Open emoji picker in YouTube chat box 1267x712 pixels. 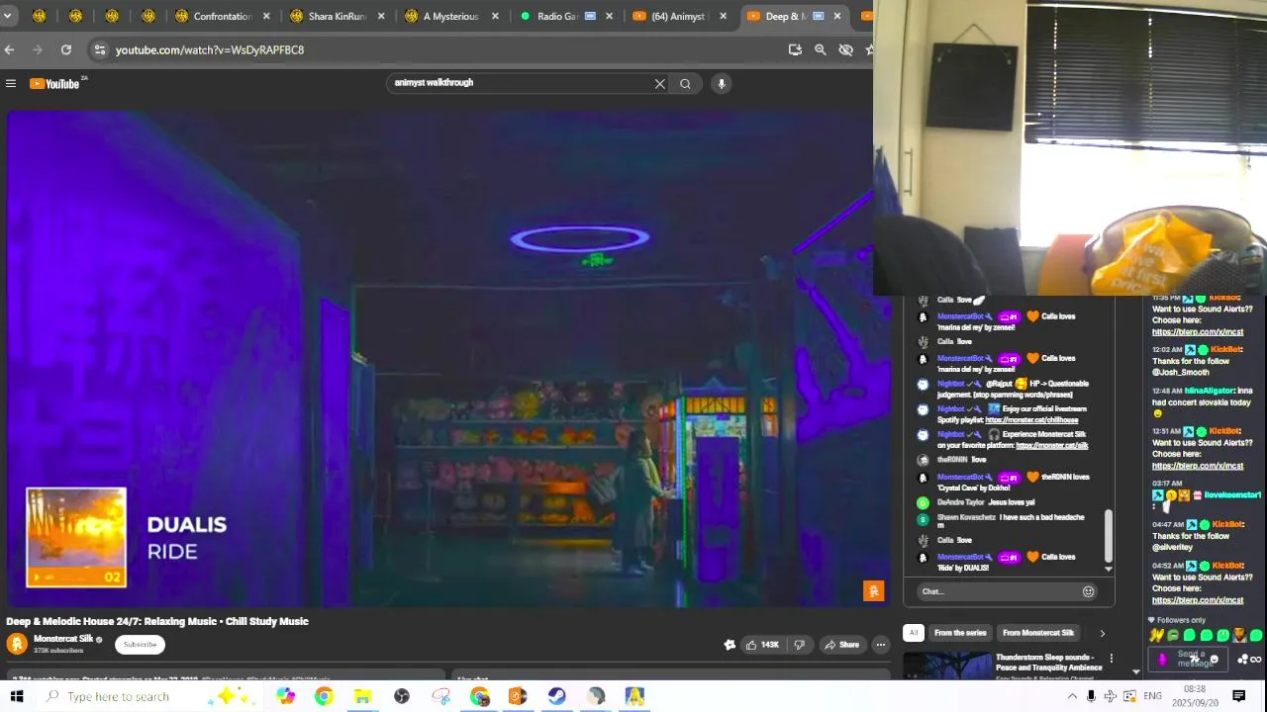click(1088, 591)
